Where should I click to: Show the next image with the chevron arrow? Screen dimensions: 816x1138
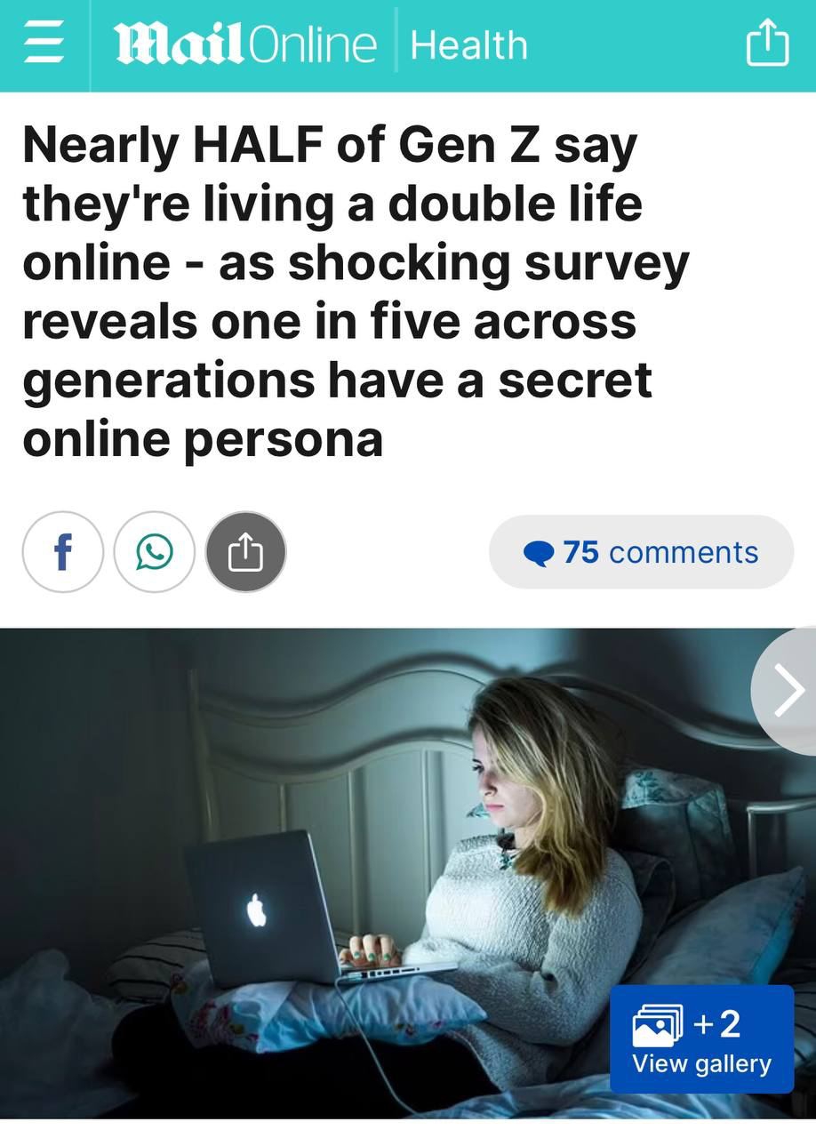point(786,691)
